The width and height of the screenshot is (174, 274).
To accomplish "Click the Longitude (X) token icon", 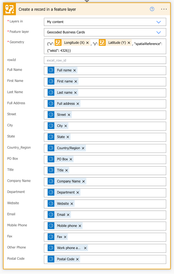I will 58,42.
